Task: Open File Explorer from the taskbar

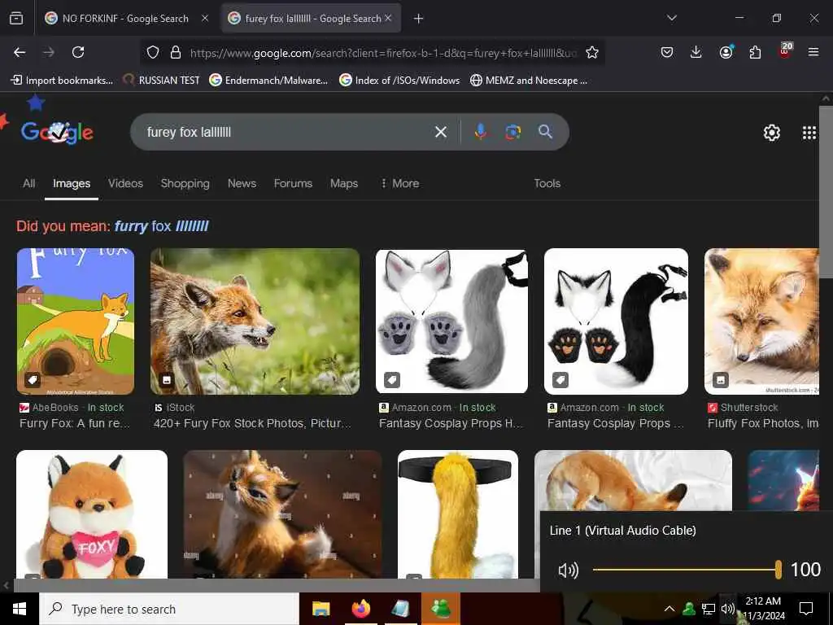Action: pyautogui.click(x=321, y=609)
